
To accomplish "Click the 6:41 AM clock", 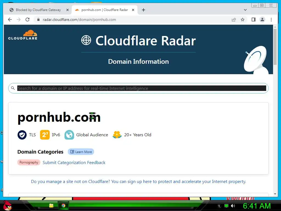I will click(257, 206).
